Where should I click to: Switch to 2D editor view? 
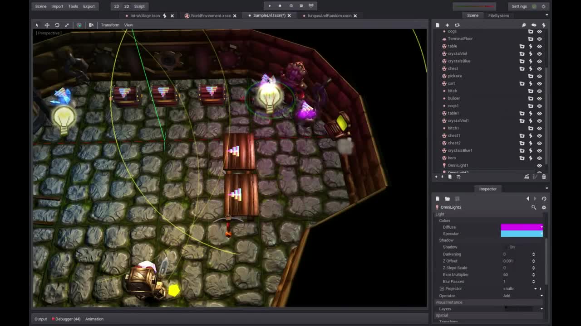(117, 6)
